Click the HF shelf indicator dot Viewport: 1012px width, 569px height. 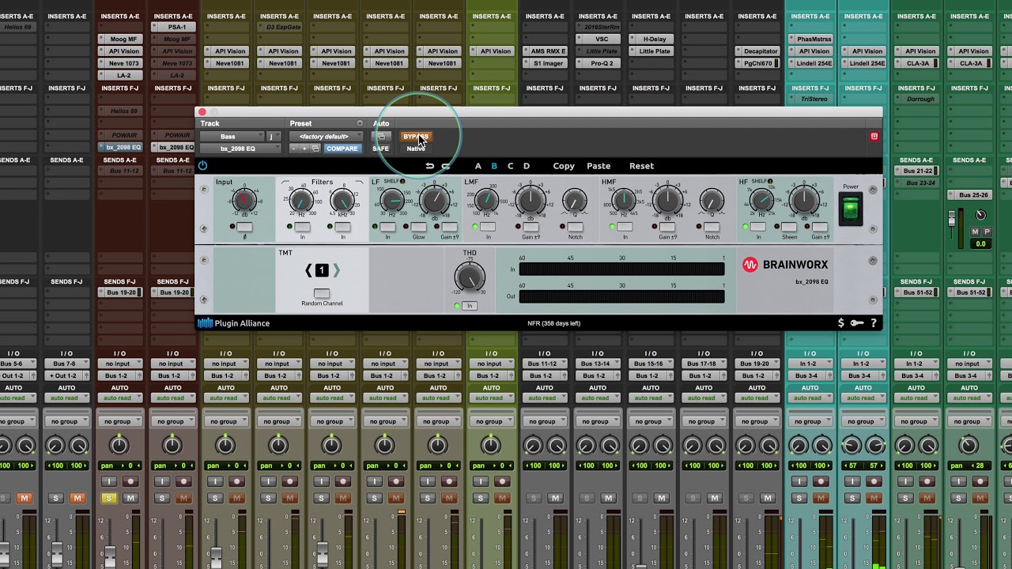click(x=769, y=182)
